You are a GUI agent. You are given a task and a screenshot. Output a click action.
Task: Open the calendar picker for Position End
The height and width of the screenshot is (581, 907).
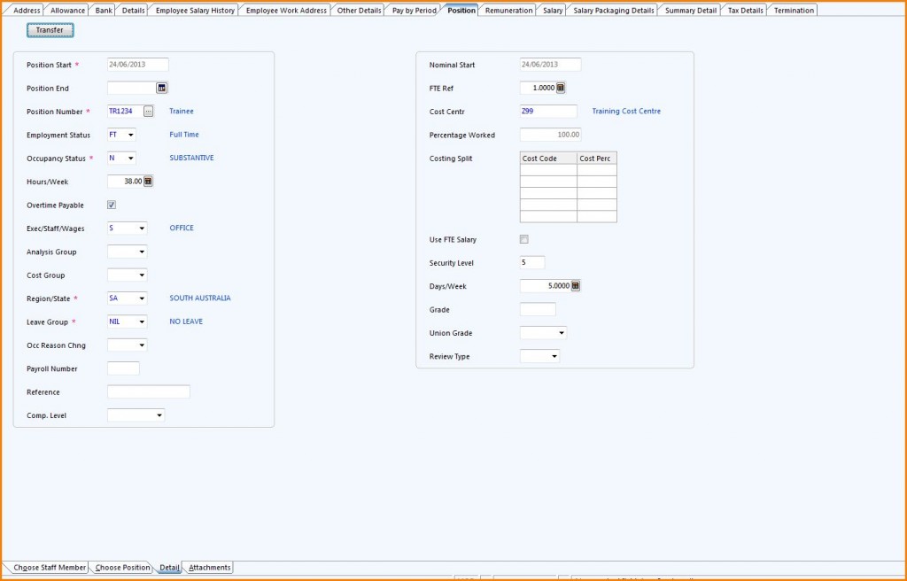pyautogui.click(x=162, y=88)
